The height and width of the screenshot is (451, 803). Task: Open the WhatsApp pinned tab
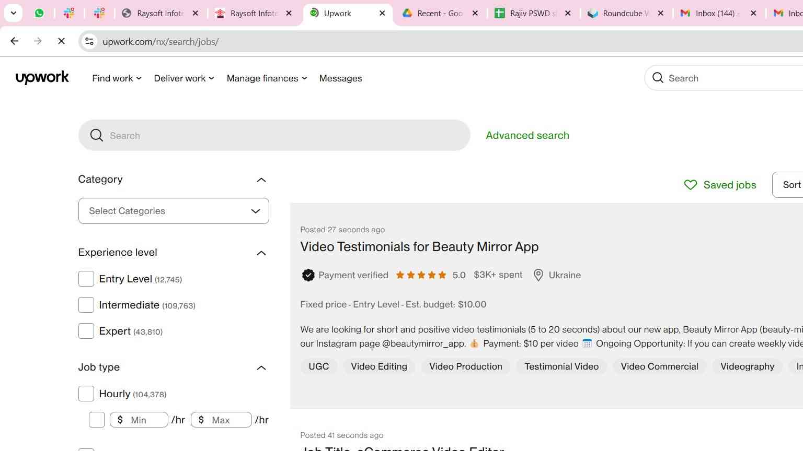[x=39, y=13]
